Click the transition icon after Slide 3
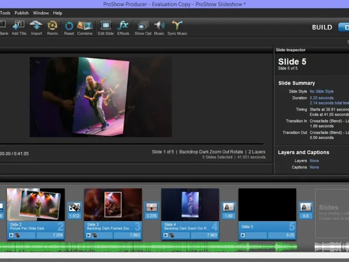This screenshot has height=262, width=349. coord(151,207)
